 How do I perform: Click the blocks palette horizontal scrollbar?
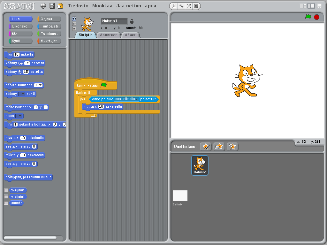pyautogui.click(x=30, y=238)
